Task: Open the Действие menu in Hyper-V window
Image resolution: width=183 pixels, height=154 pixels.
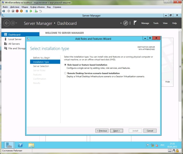Action: click(x=14, y=7)
